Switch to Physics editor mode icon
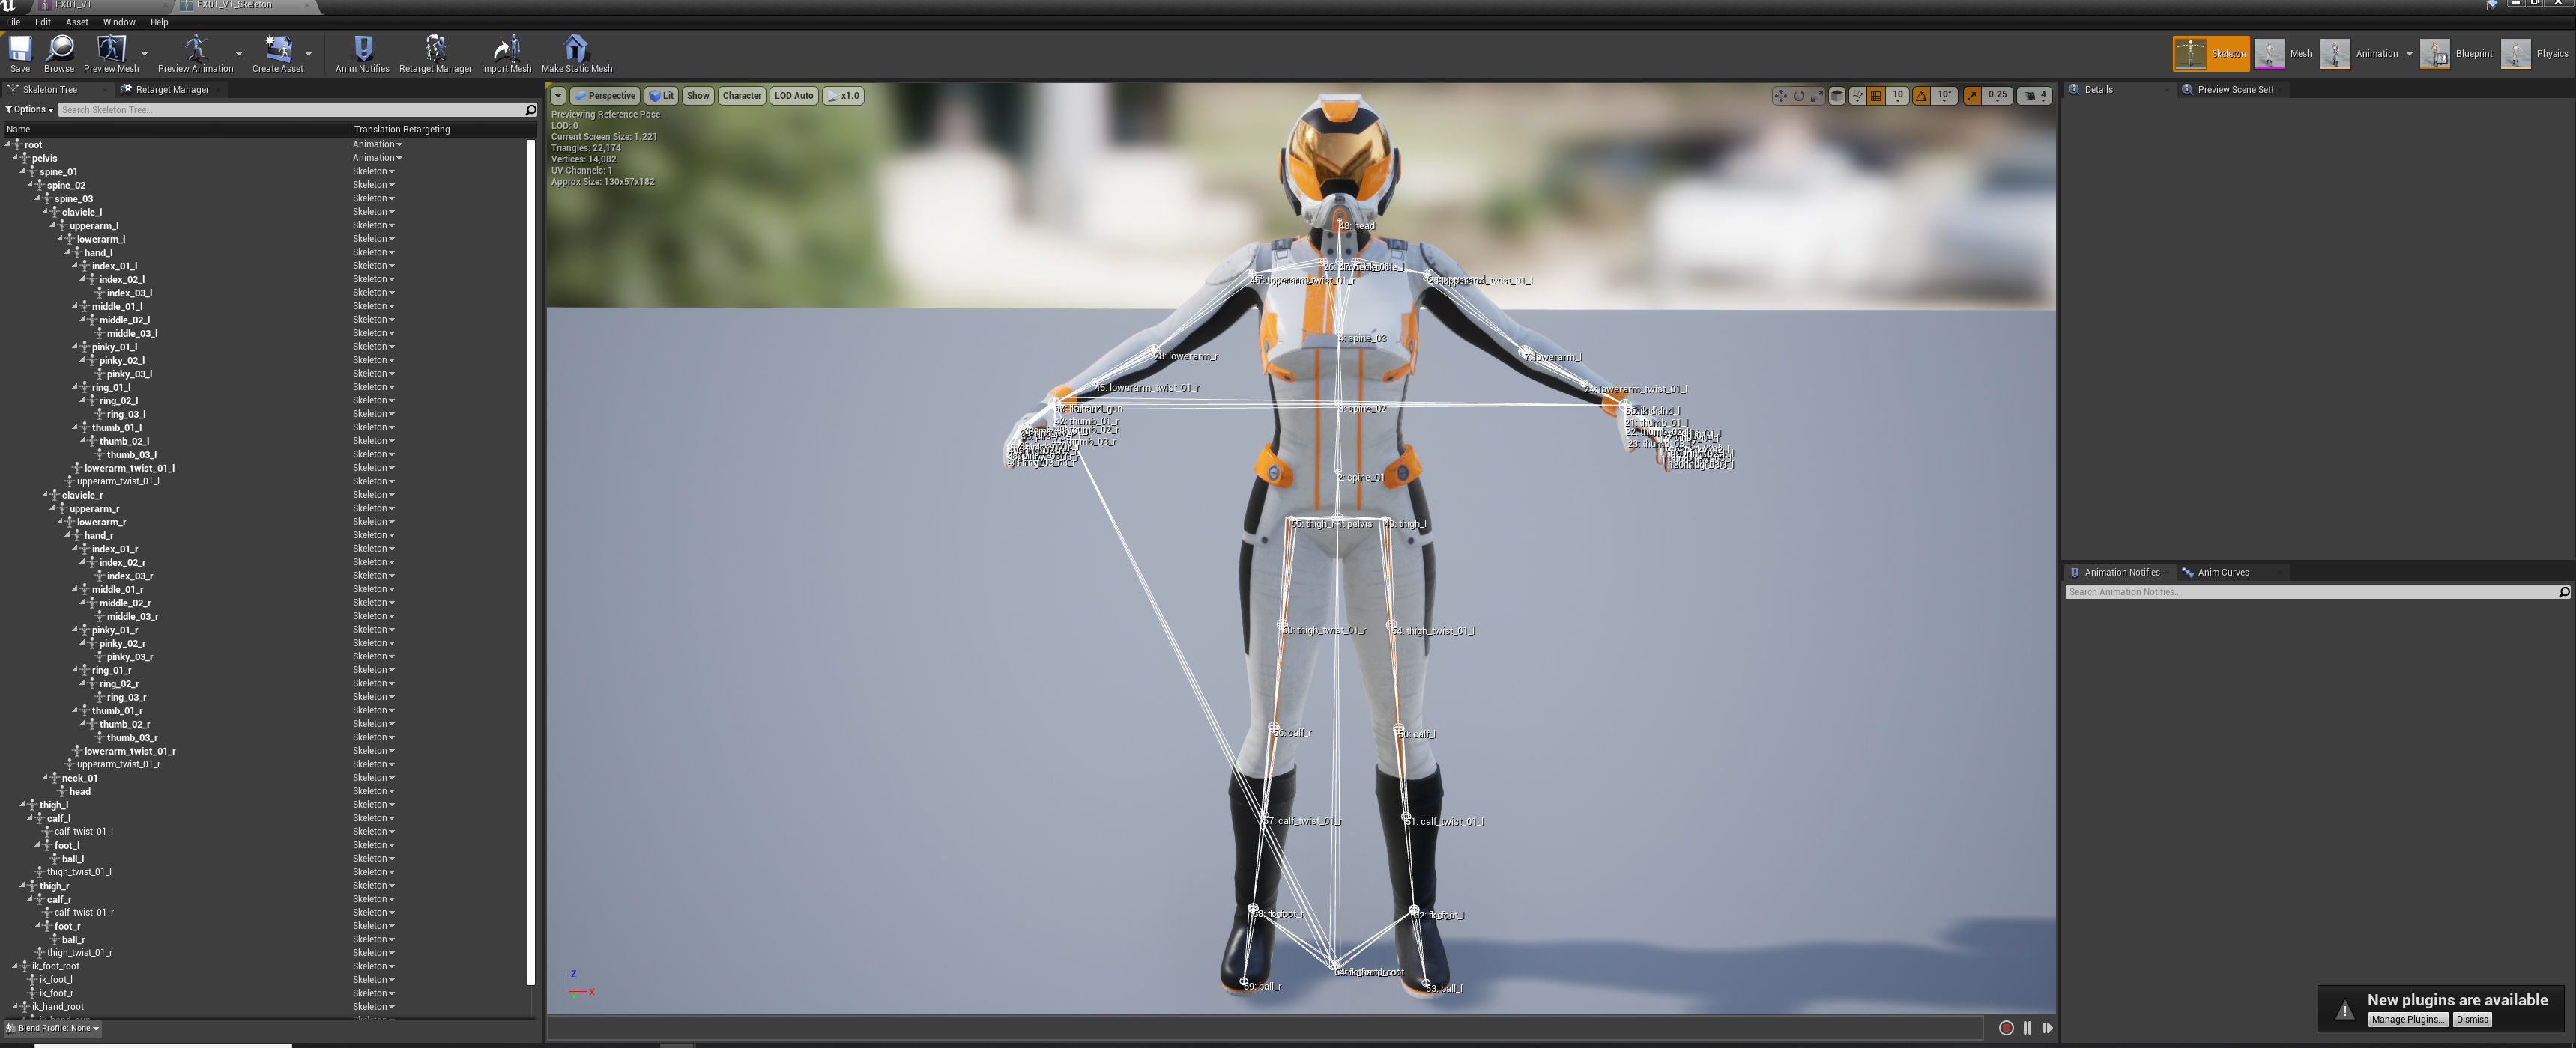 coord(2515,54)
